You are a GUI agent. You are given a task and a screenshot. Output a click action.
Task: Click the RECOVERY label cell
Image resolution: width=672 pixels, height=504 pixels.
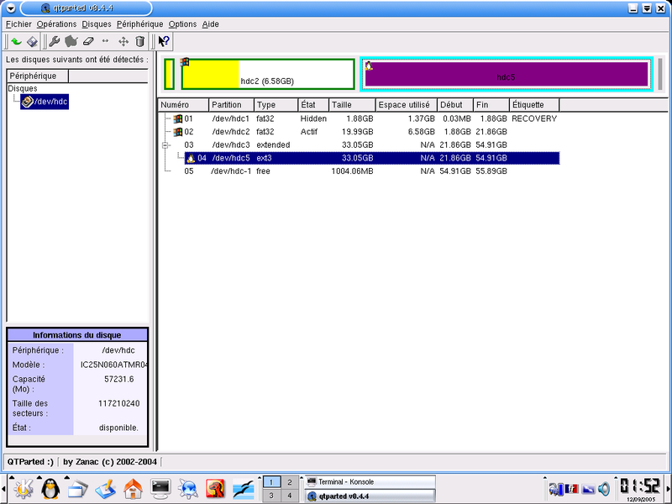click(x=534, y=118)
